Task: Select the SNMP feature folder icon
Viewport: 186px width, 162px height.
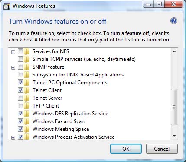Action: click(x=26, y=67)
